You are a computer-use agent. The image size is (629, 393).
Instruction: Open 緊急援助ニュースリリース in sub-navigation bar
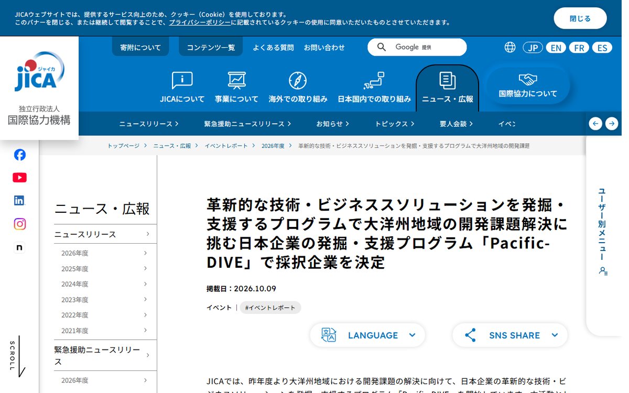[x=247, y=124]
